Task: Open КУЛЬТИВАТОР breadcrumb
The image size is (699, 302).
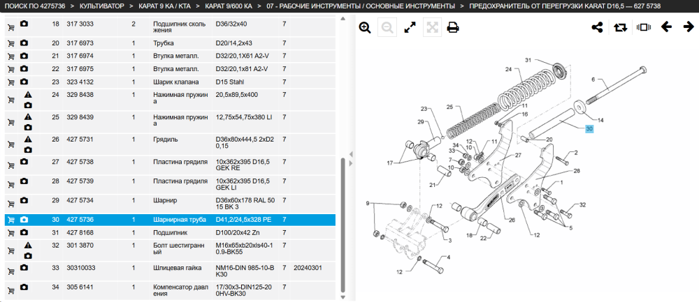Action: click(x=101, y=6)
